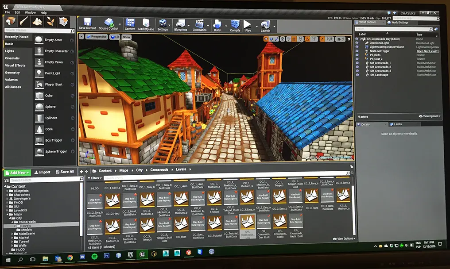The height and width of the screenshot is (269, 450).
Task: Click Save Current in the toolbar
Action: point(87,23)
